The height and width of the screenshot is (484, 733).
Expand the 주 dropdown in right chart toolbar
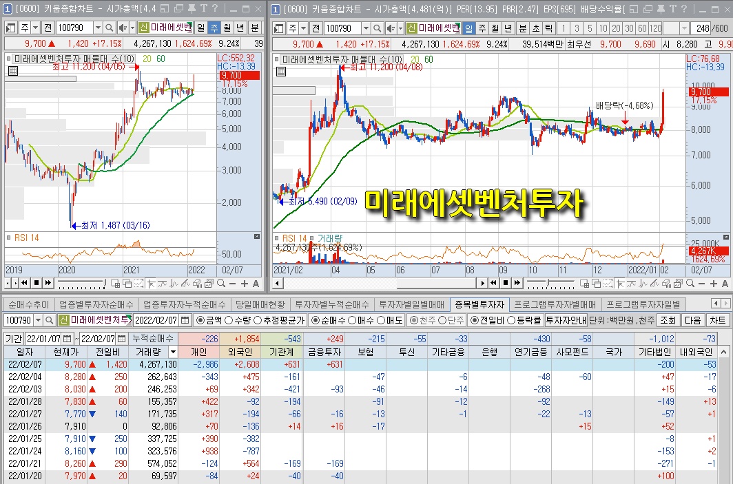coord(303,28)
